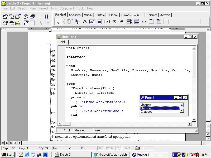The width and height of the screenshot is (211, 158).
Task: Click the En language indicator in tray
Action: pos(174,155)
